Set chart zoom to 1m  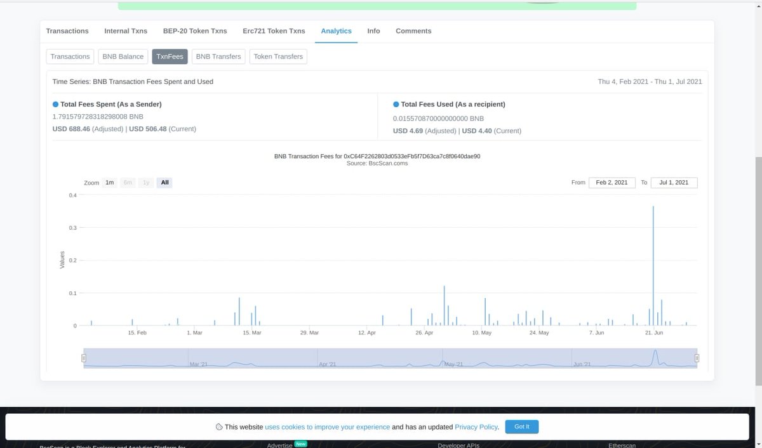[x=110, y=183]
